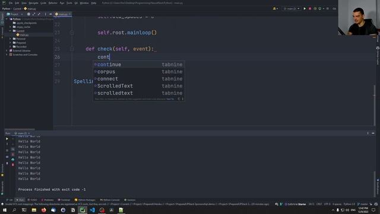Expand the Personal folder

[11, 39]
